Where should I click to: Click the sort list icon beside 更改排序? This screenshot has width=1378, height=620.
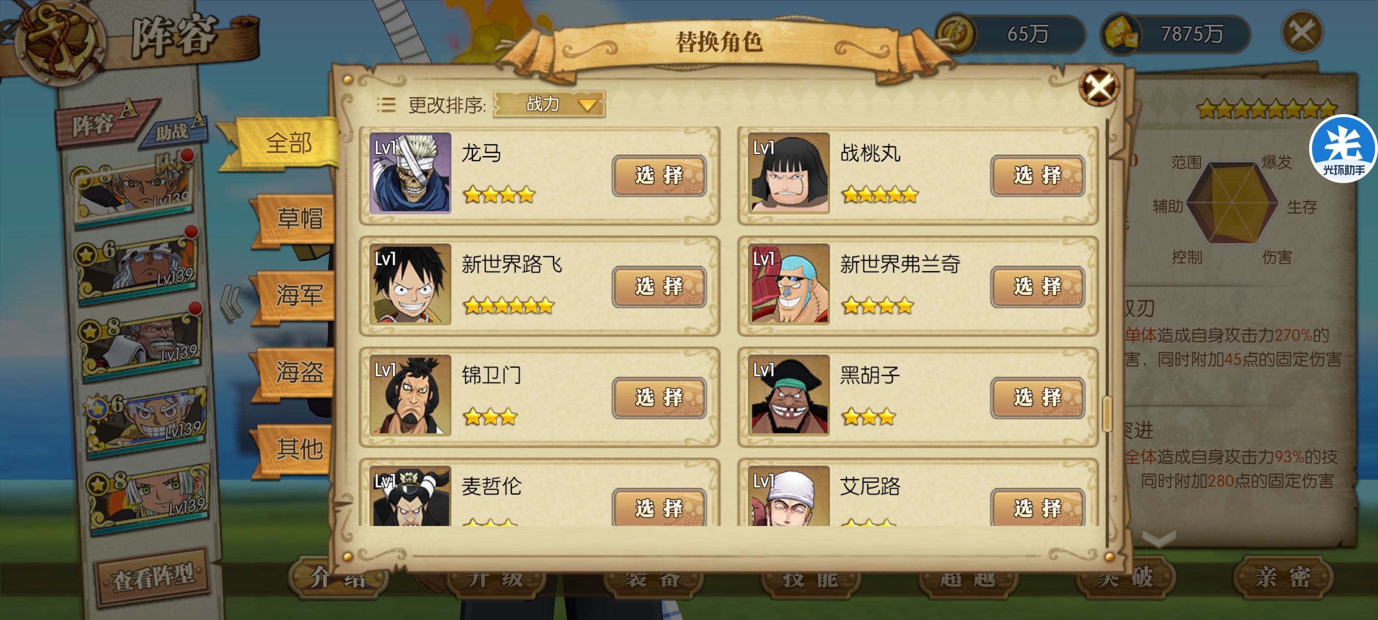pyautogui.click(x=386, y=104)
